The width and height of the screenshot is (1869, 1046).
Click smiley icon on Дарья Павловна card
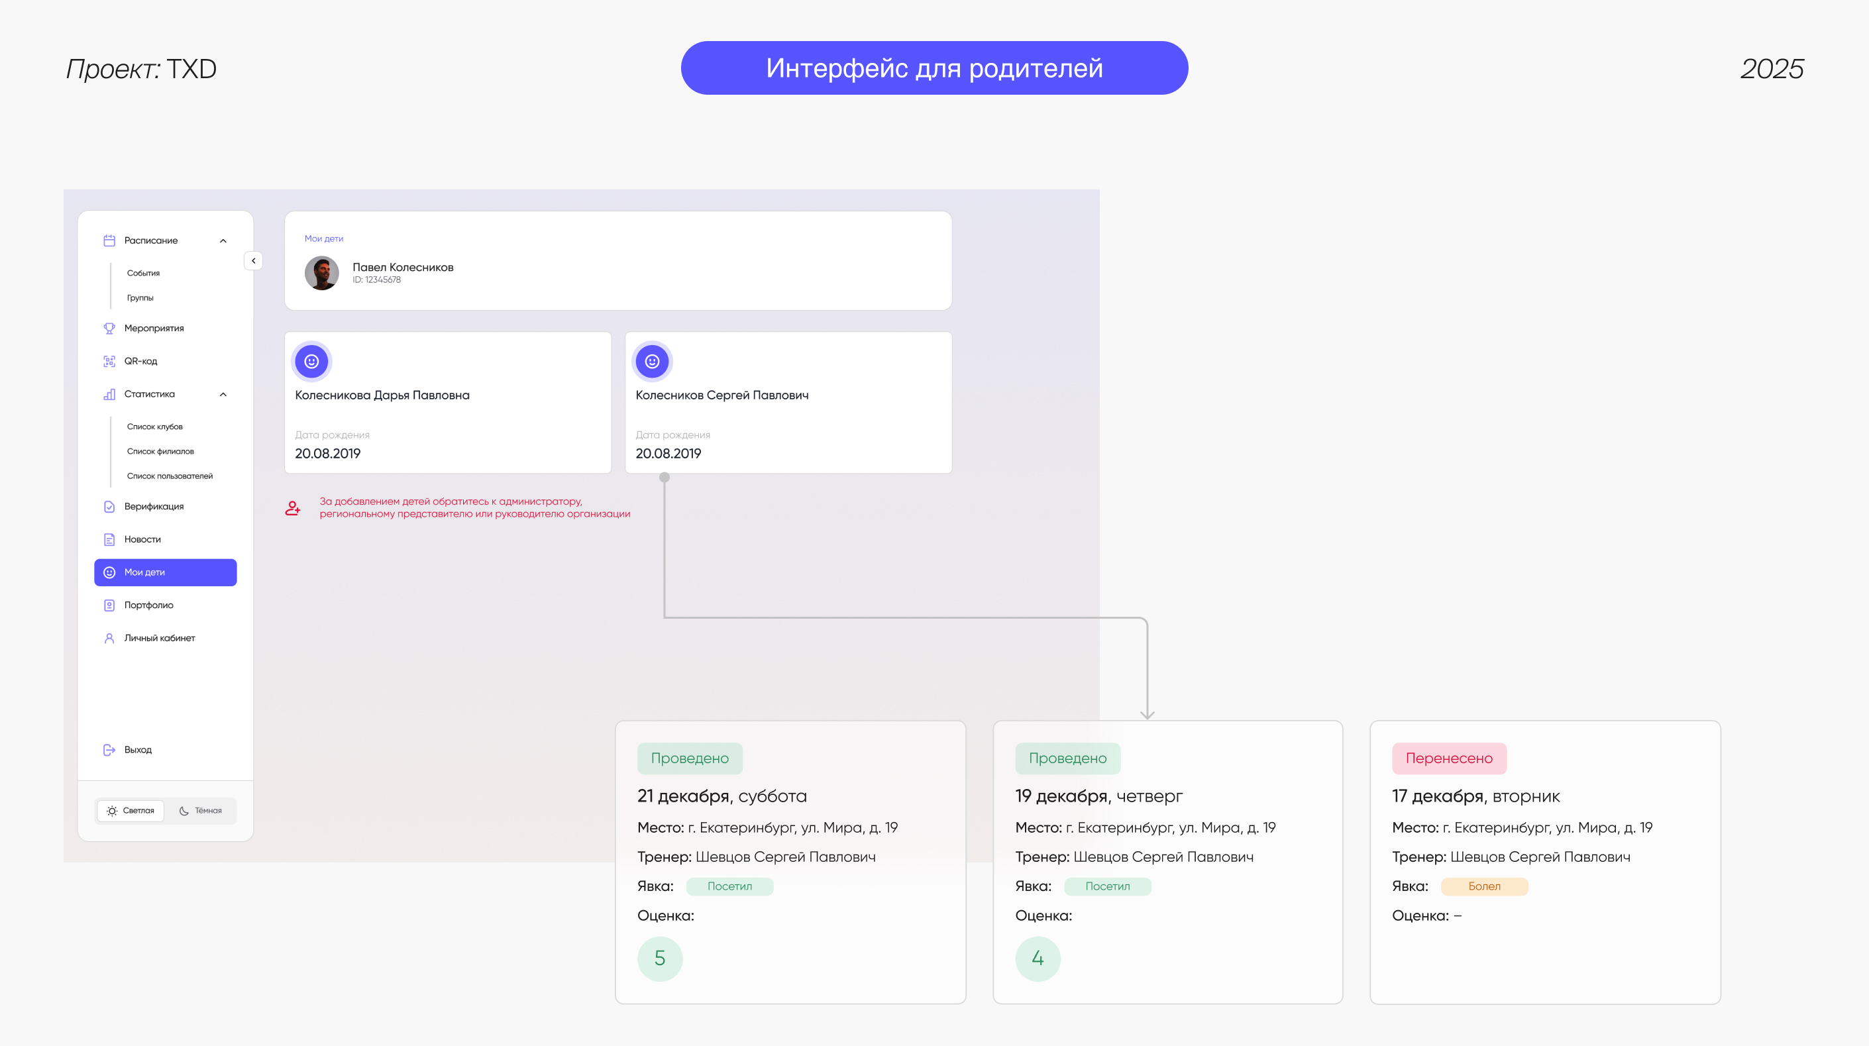coord(311,361)
